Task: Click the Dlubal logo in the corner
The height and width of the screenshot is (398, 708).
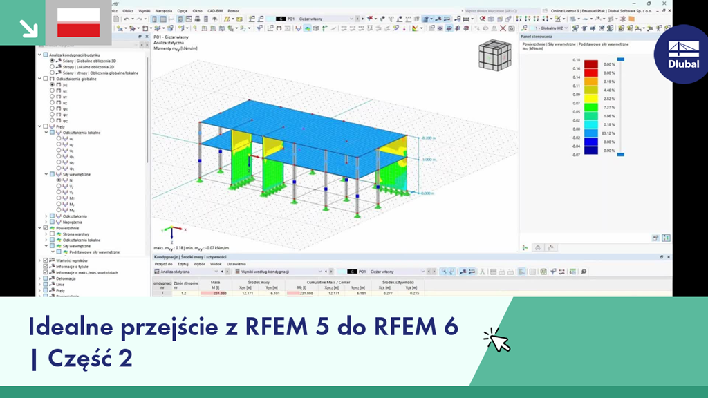Action: pos(681,51)
